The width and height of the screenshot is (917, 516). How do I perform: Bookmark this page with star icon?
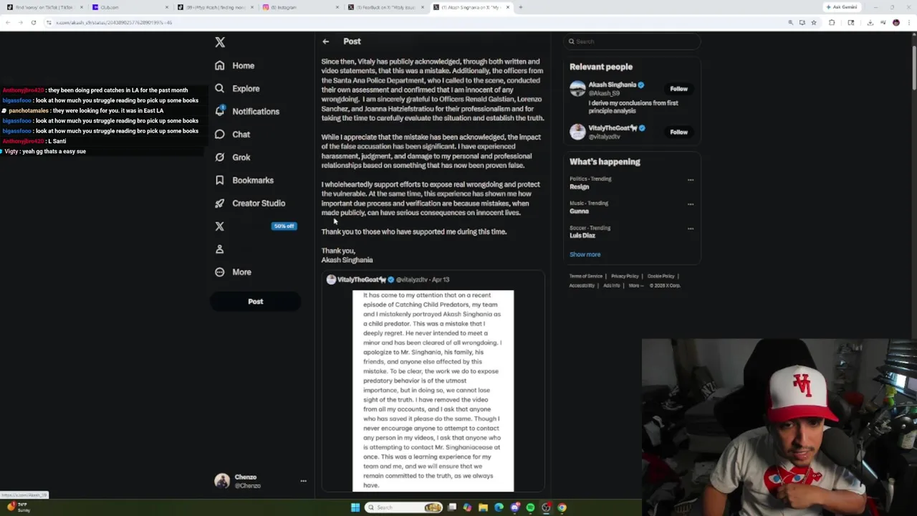click(x=813, y=22)
